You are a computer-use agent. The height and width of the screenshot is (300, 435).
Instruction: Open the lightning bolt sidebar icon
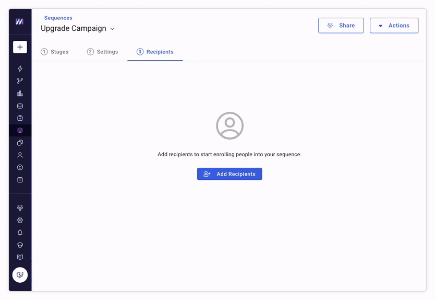coord(20,68)
